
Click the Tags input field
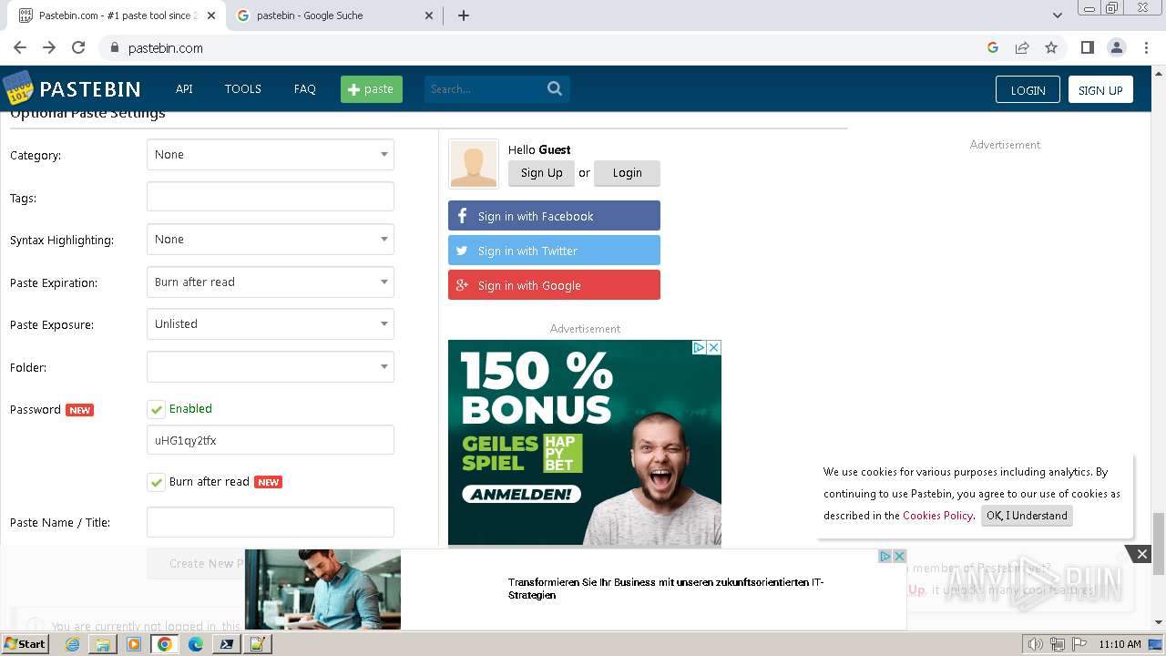coord(271,197)
